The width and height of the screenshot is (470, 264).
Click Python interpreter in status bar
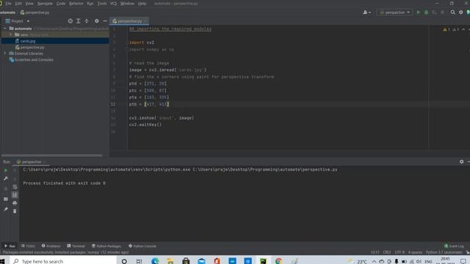[444, 252]
